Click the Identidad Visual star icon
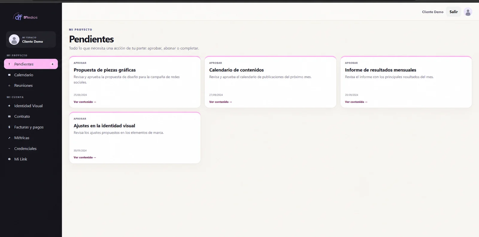 click(x=9, y=106)
